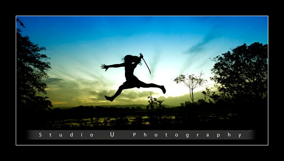Click the word Photography in the watermark
The height and width of the screenshot is (161, 284).
[187, 135]
